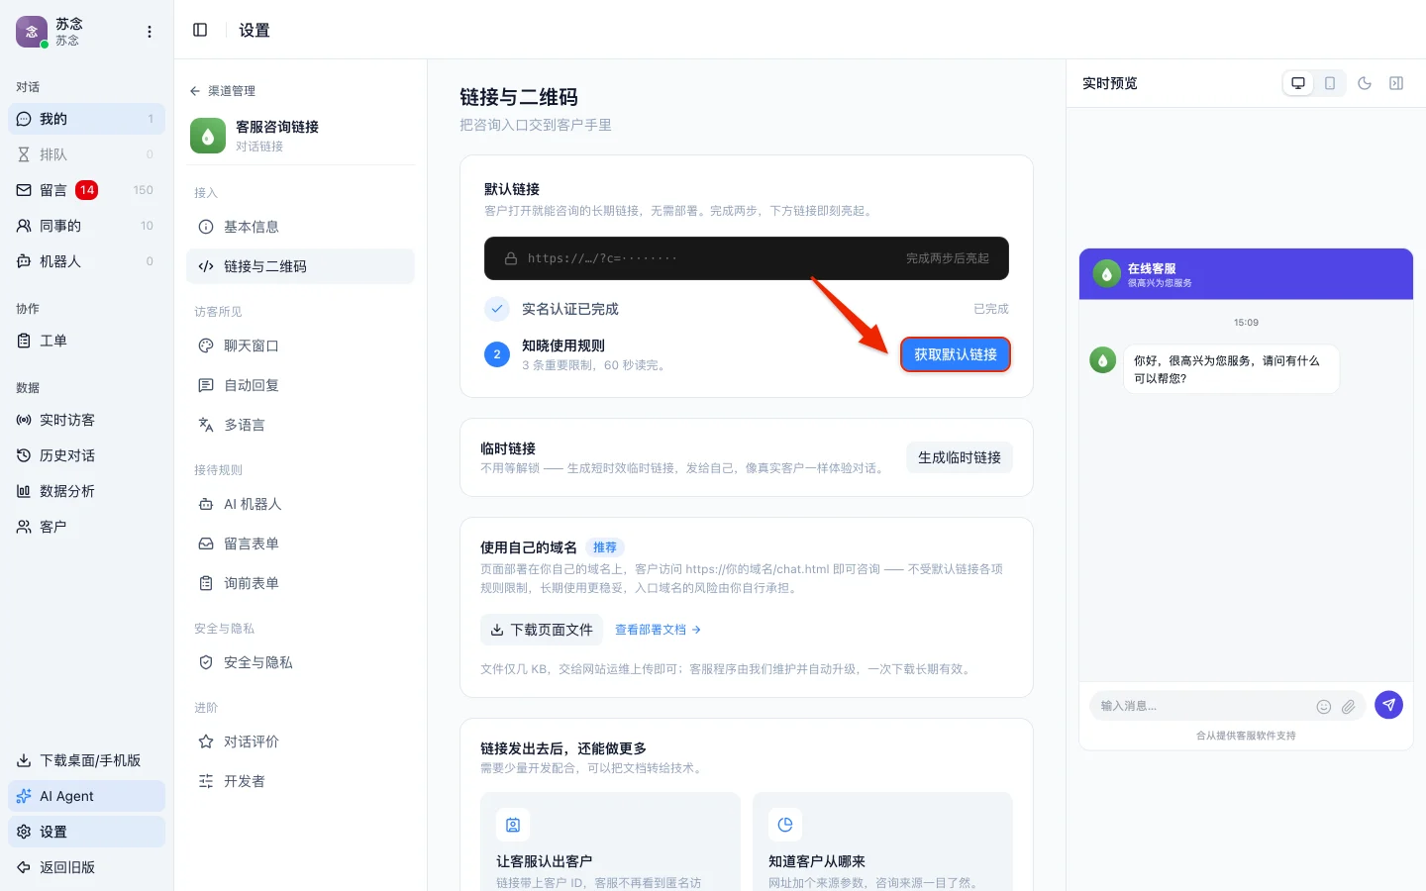
Task: Open 工单 tickets
Action: point(87,341)
